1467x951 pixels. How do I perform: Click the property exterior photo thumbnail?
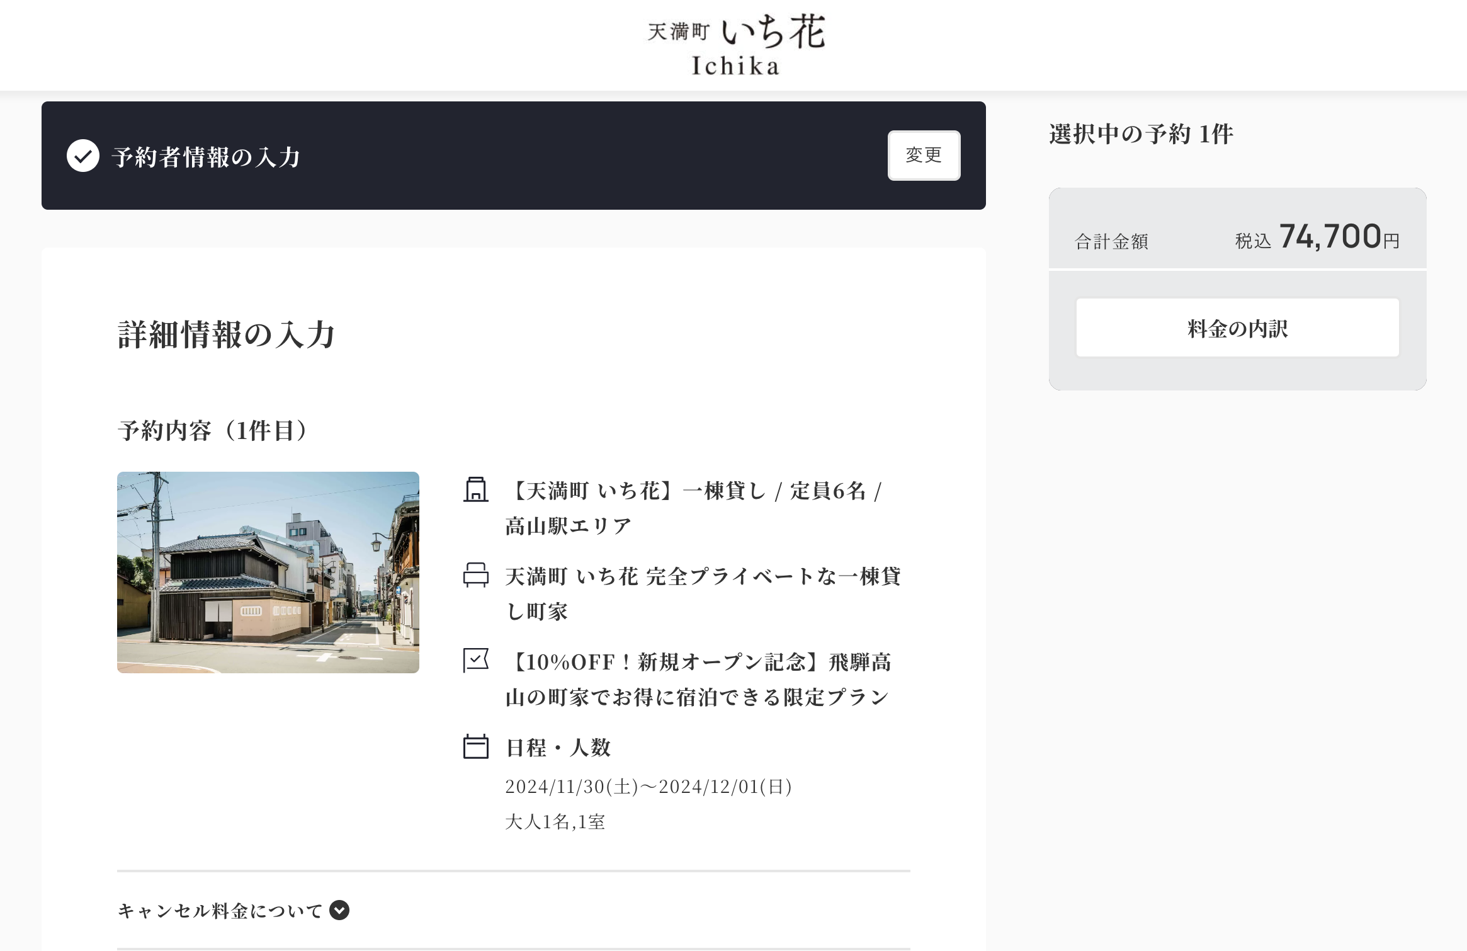click(x=268, y=573)
